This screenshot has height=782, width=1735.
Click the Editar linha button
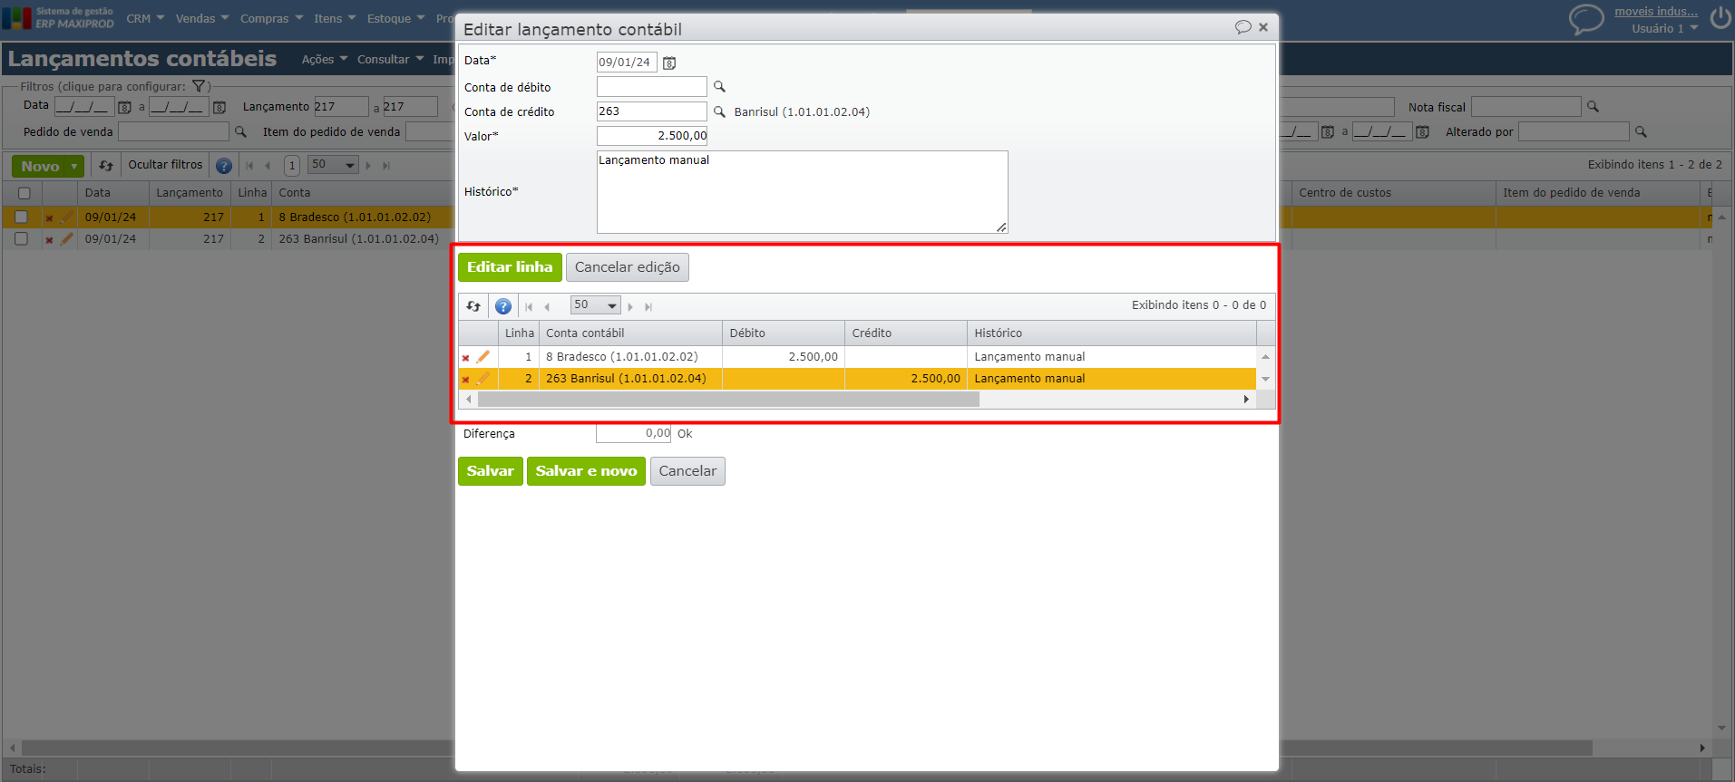[510, 267]
